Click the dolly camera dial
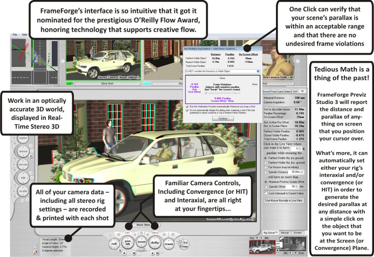The width and height of the screenshot is (374, 257). 155,242
